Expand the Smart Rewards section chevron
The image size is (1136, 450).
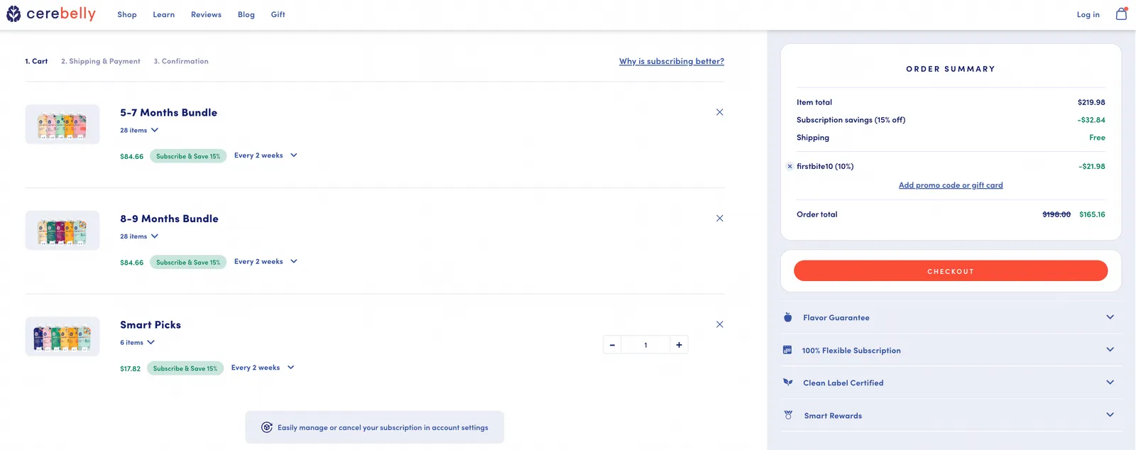(x=1110, y=415)
